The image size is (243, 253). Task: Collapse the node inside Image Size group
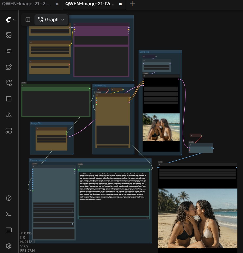(x=37, y=129)
